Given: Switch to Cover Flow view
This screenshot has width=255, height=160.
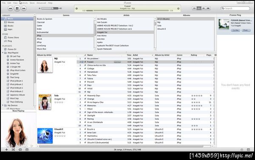Looking at the screenshot, I should coord(208,8).
